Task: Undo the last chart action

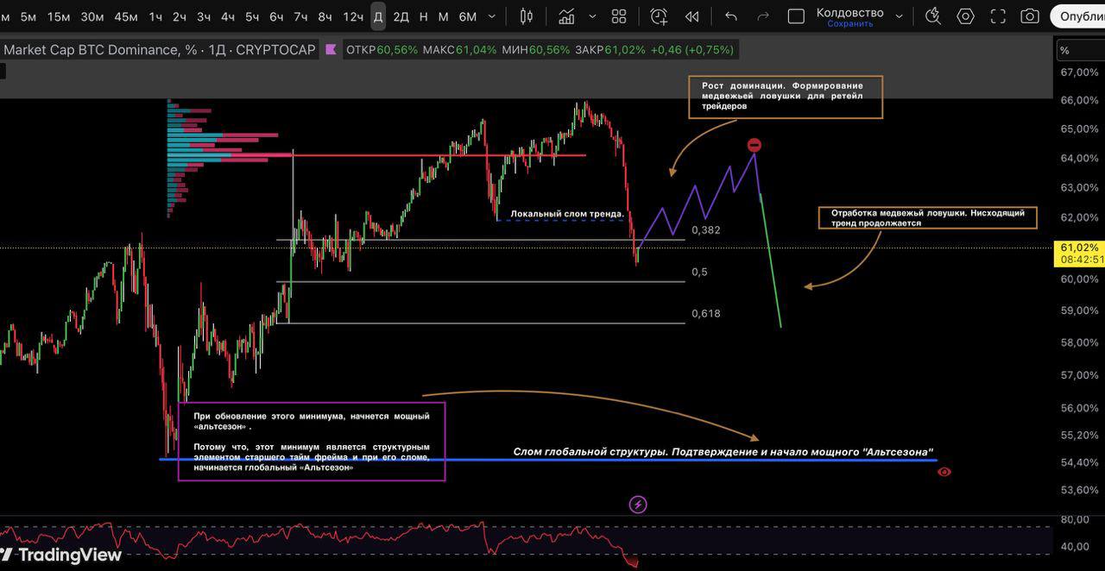Action: tap(731, 16)
